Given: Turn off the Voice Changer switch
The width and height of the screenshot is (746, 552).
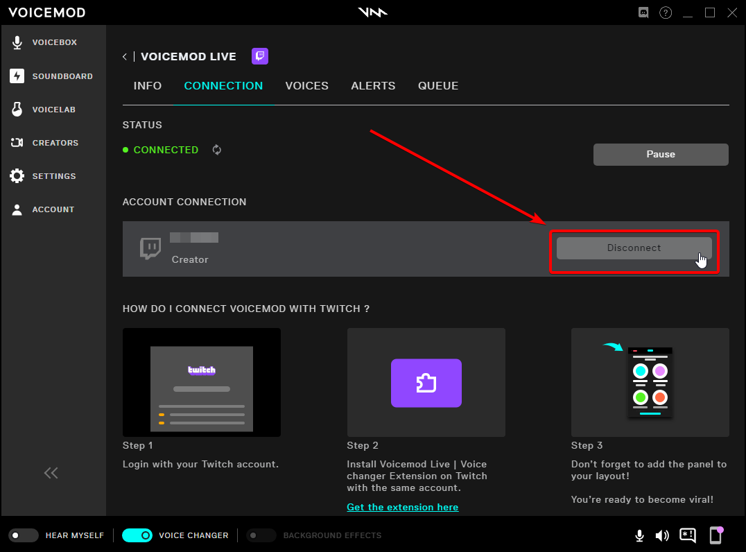Looking at the screenshot, I should (x=137, y=535).
